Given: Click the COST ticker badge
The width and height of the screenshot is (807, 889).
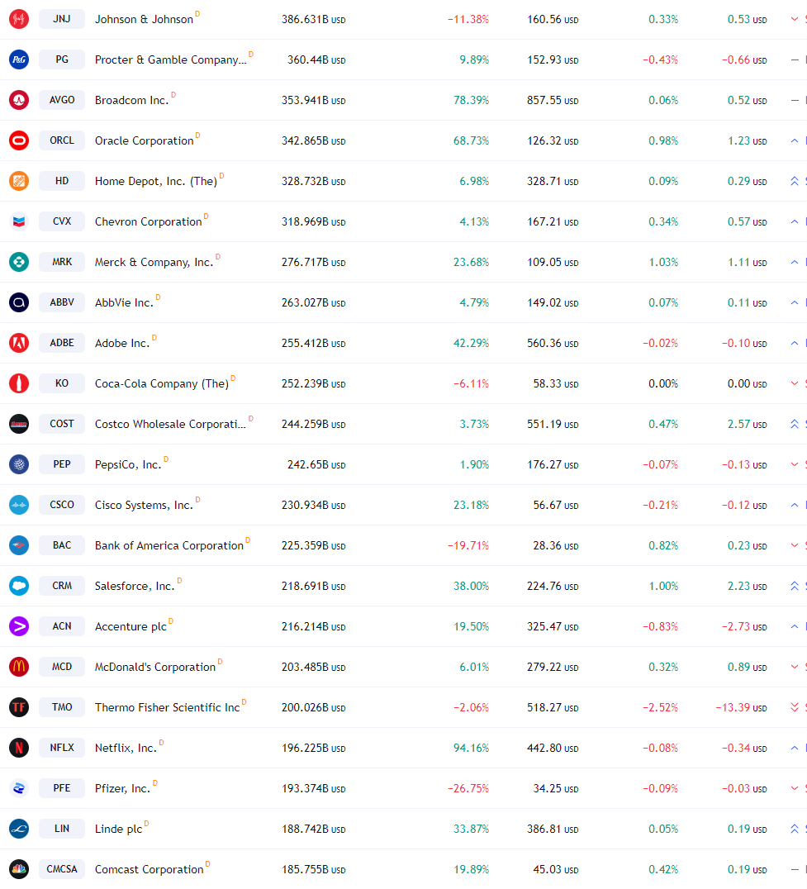Looking at the screenshot, I should [x=62, y=424].
